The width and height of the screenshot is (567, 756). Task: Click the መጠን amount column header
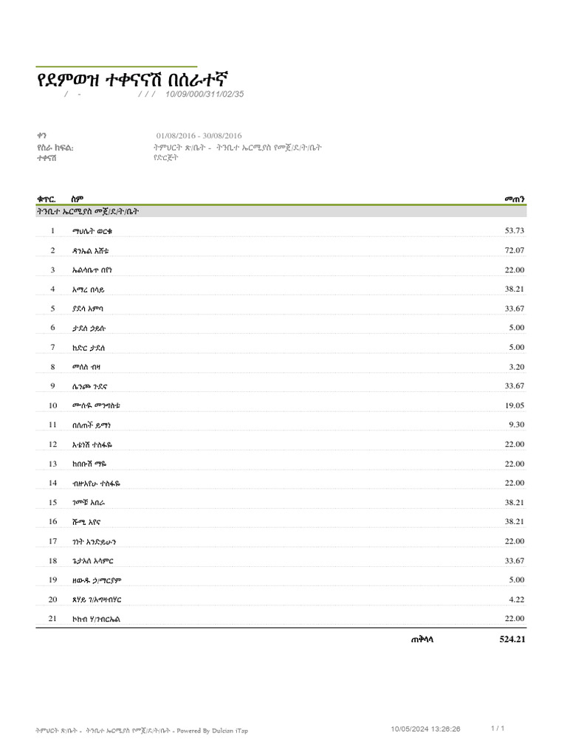click(x=514, y=199)
